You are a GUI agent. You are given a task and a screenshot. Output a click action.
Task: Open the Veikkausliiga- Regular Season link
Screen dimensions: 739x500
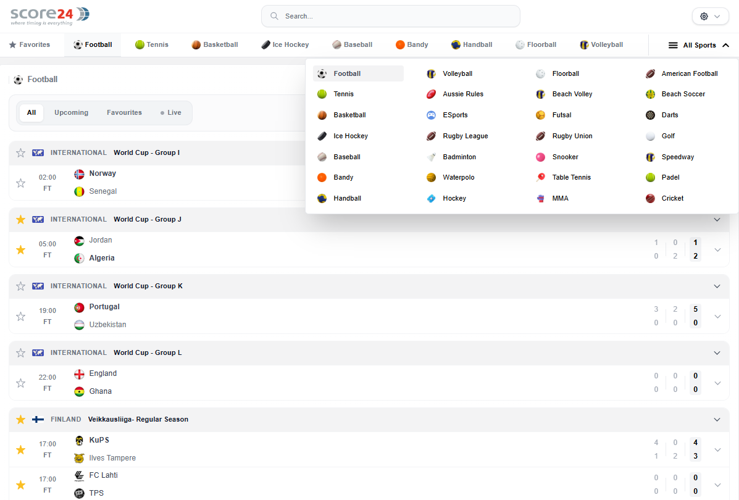tap(138, 419)
